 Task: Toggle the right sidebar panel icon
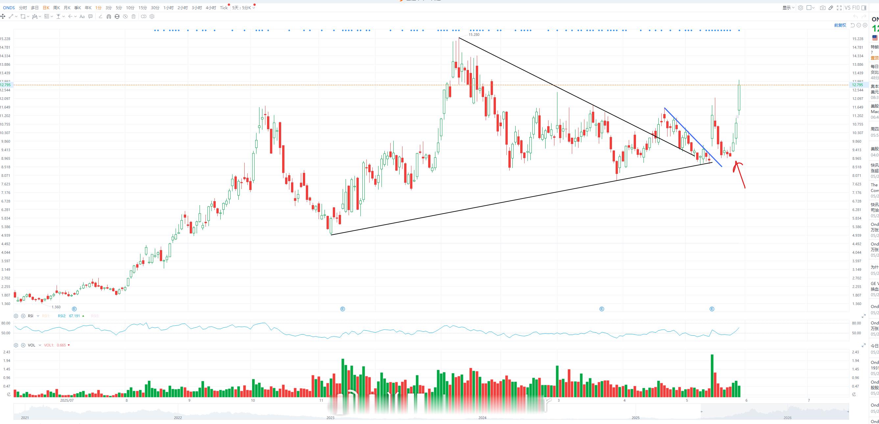864,8
